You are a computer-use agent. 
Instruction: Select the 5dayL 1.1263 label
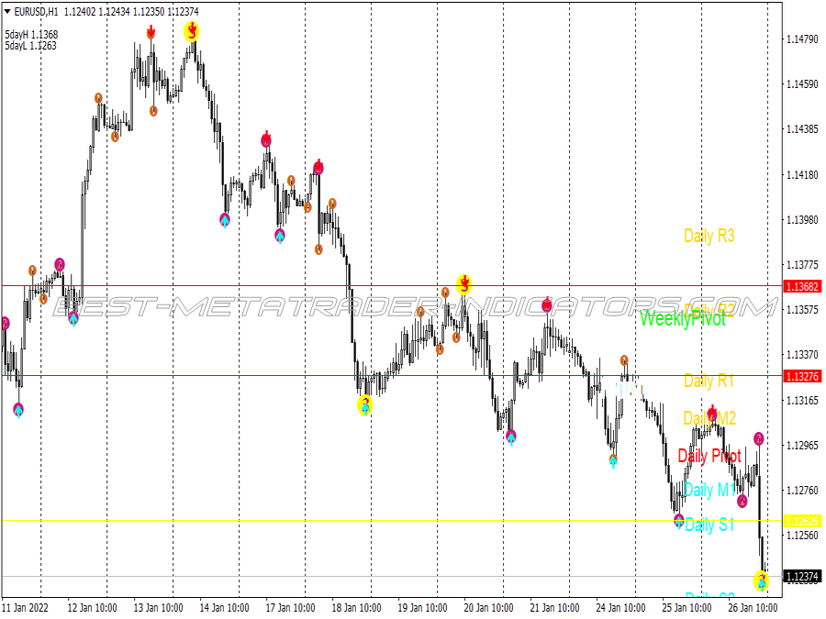coord(30,46)
